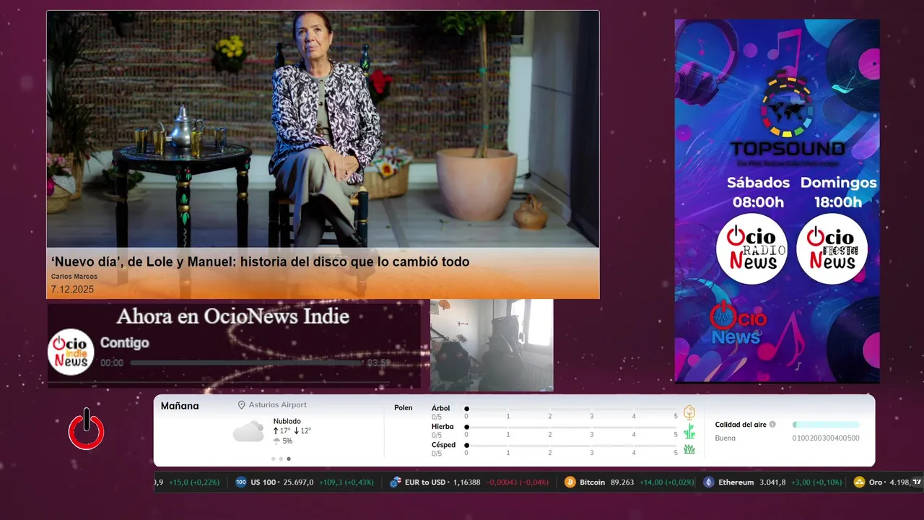
Task: Click the US 100 ticker icon
Action: (x=241, y=482)
